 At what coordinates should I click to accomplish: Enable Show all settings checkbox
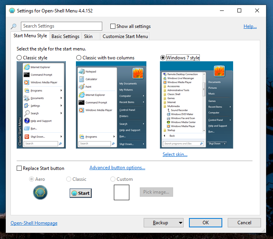point(113,26)
